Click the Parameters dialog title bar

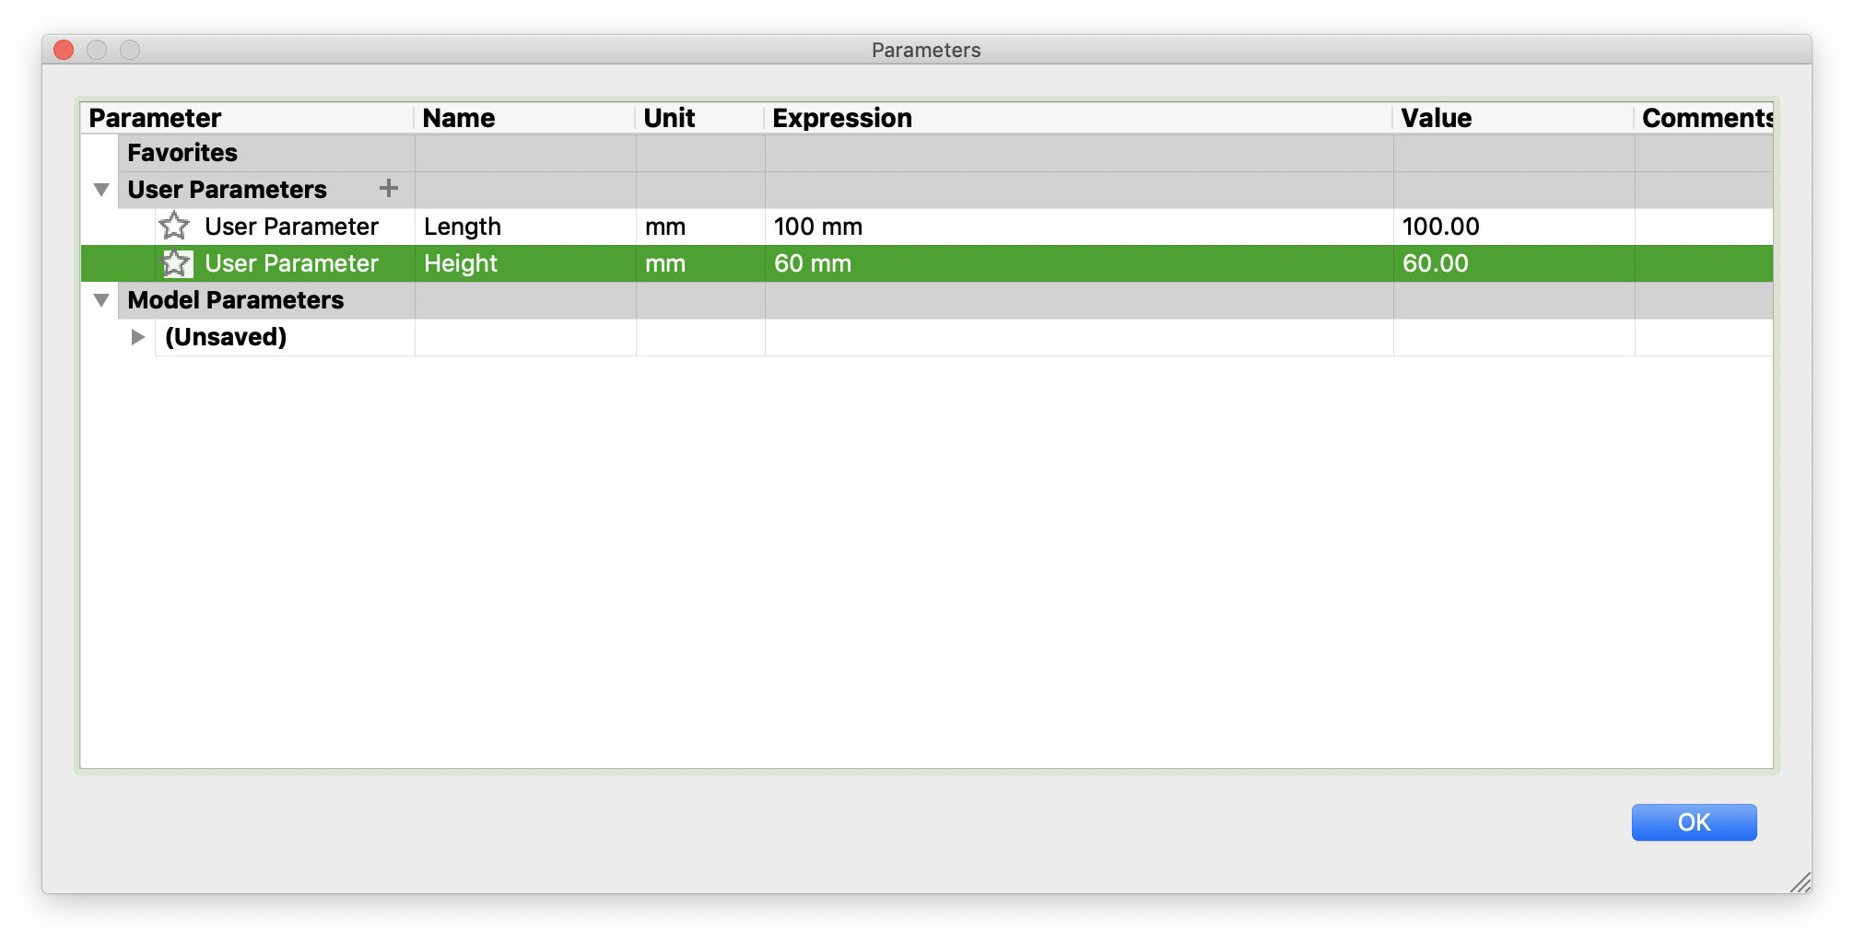click(x=925, y=50)
